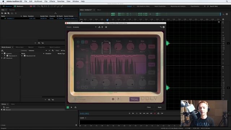Search files magnifier in Files panel
This screenshot has height=130, width=231.
point(56,13)
